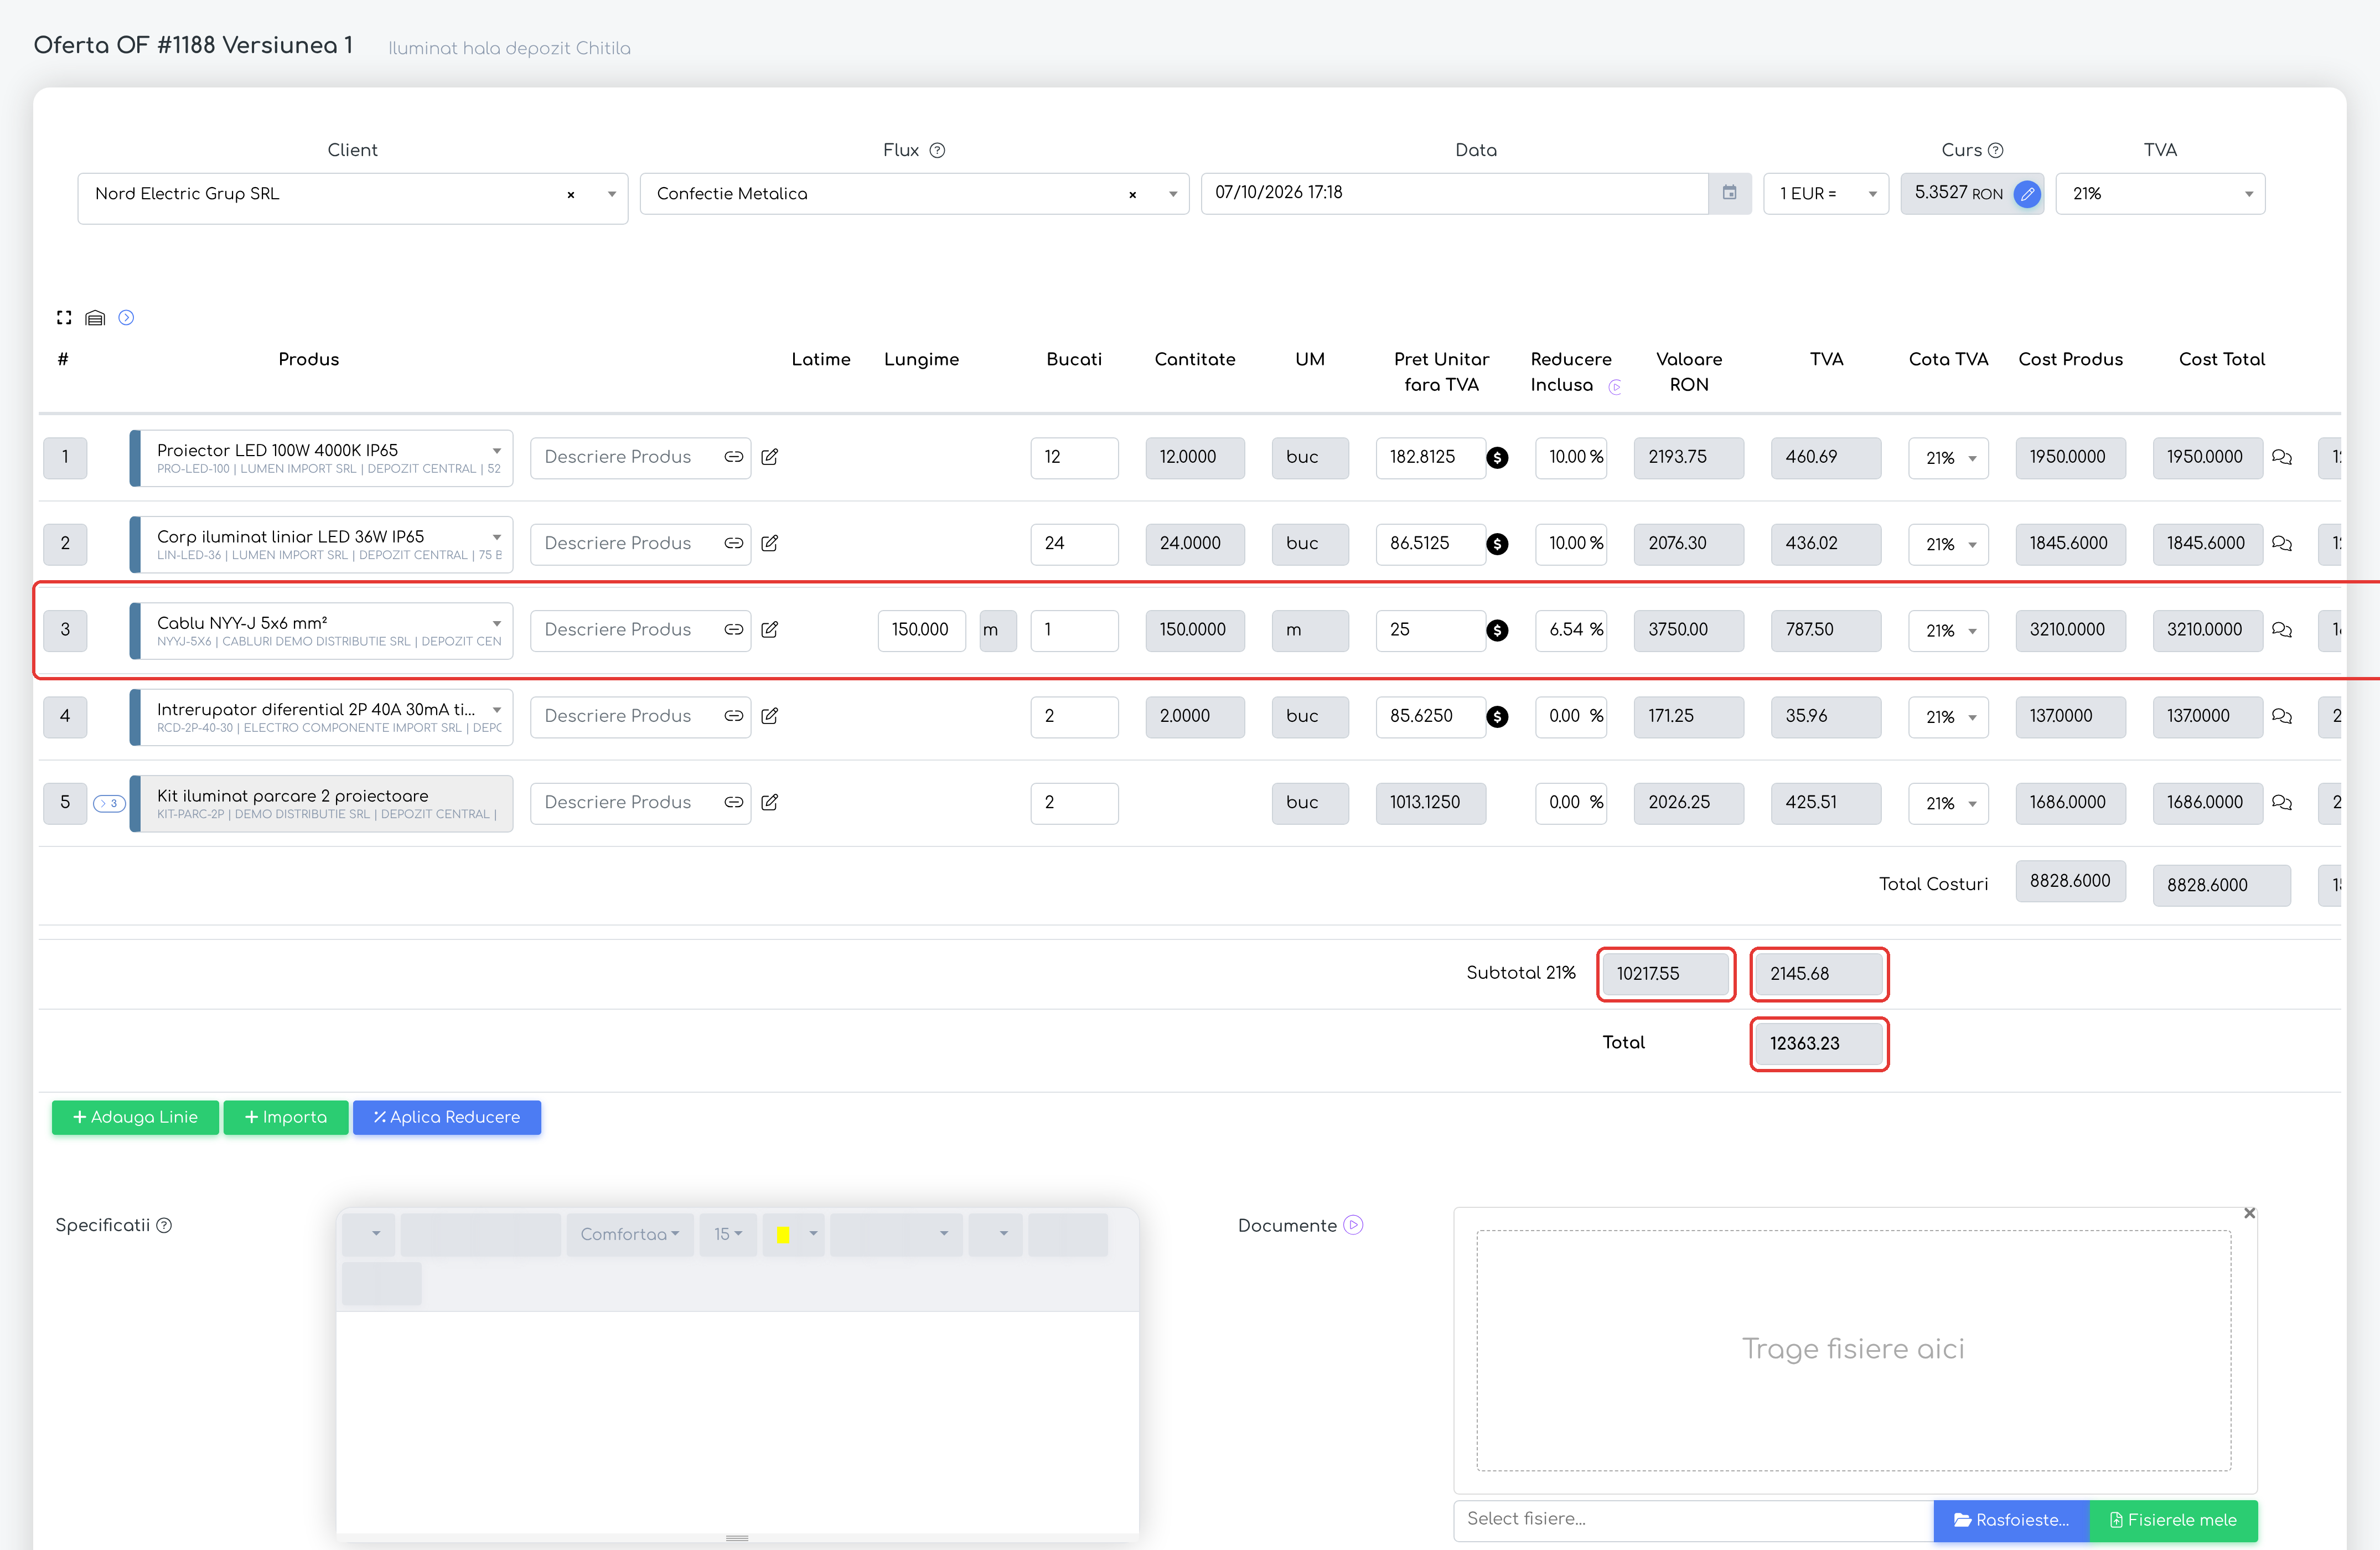Edit exchange rate with the blue pencil icon
The width and height of the screenshot is (2380, 1550).
click(x=2027, y=194)
